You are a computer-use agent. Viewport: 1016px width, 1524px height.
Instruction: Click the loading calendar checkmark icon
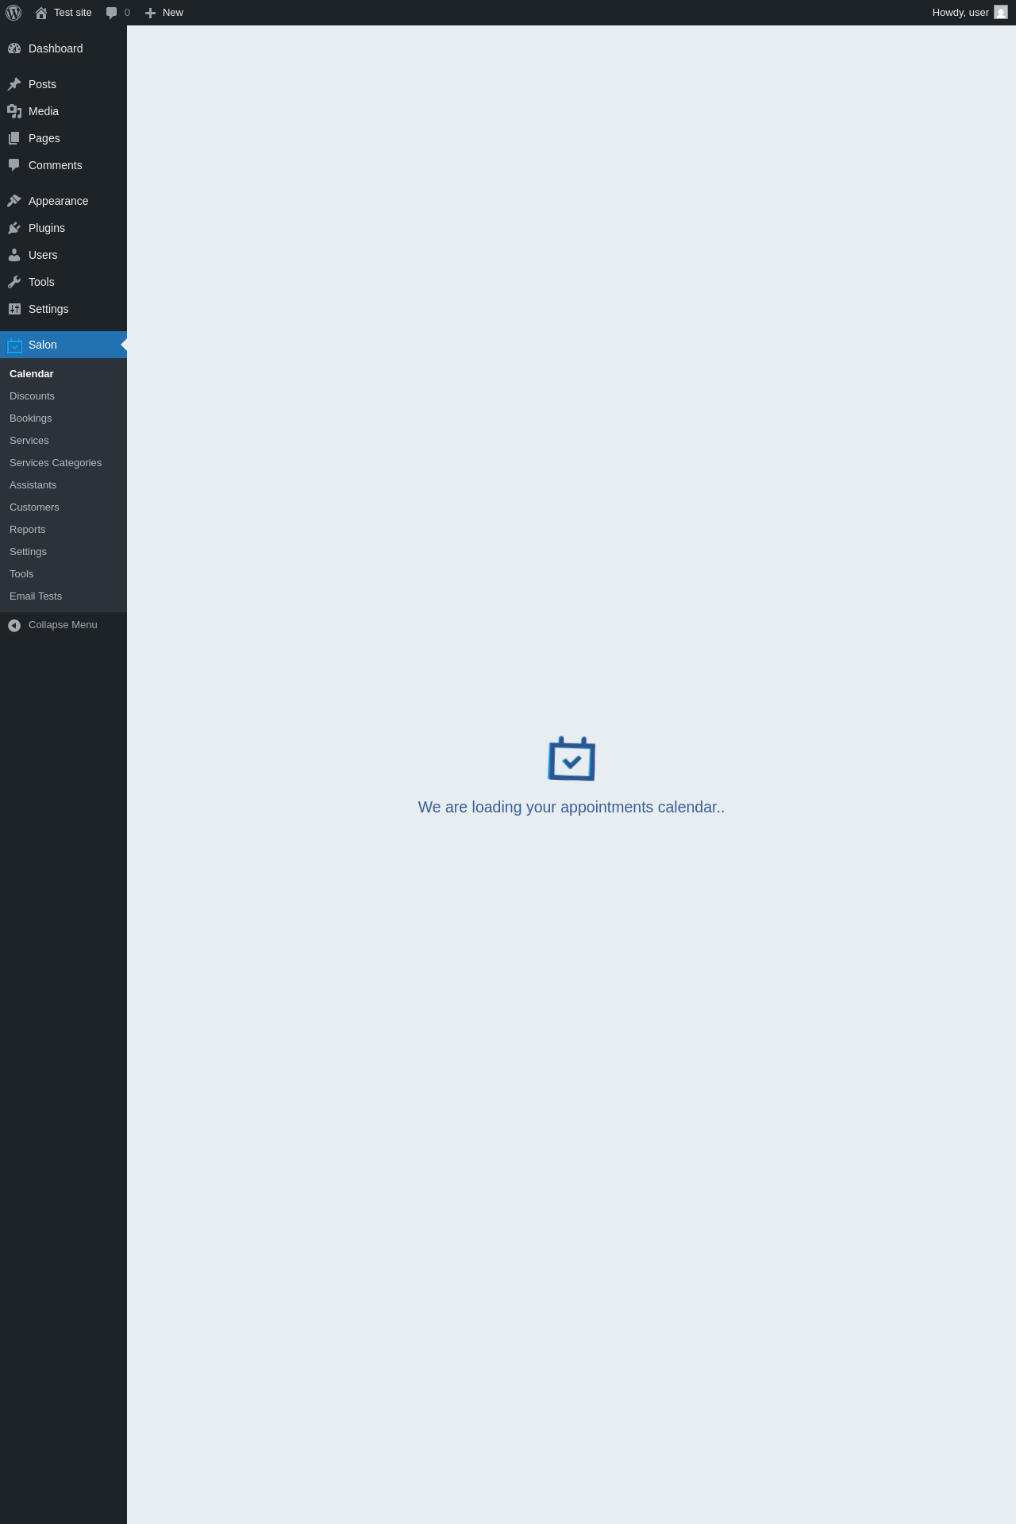[571, 758]
